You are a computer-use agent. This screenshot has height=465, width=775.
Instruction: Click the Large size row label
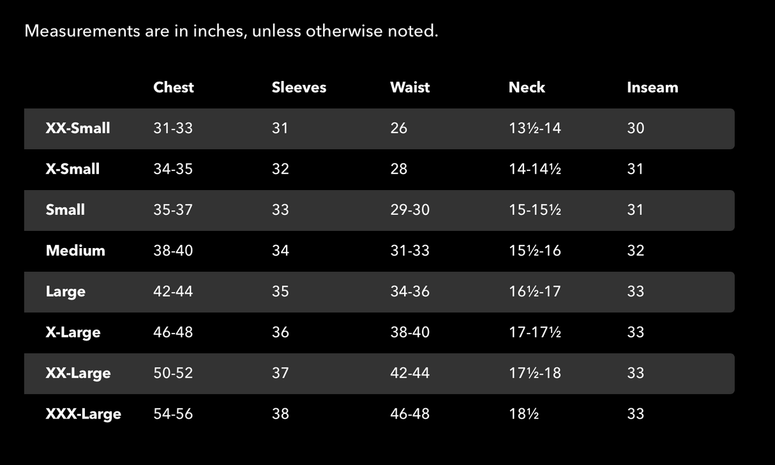(x=65, y=292)
